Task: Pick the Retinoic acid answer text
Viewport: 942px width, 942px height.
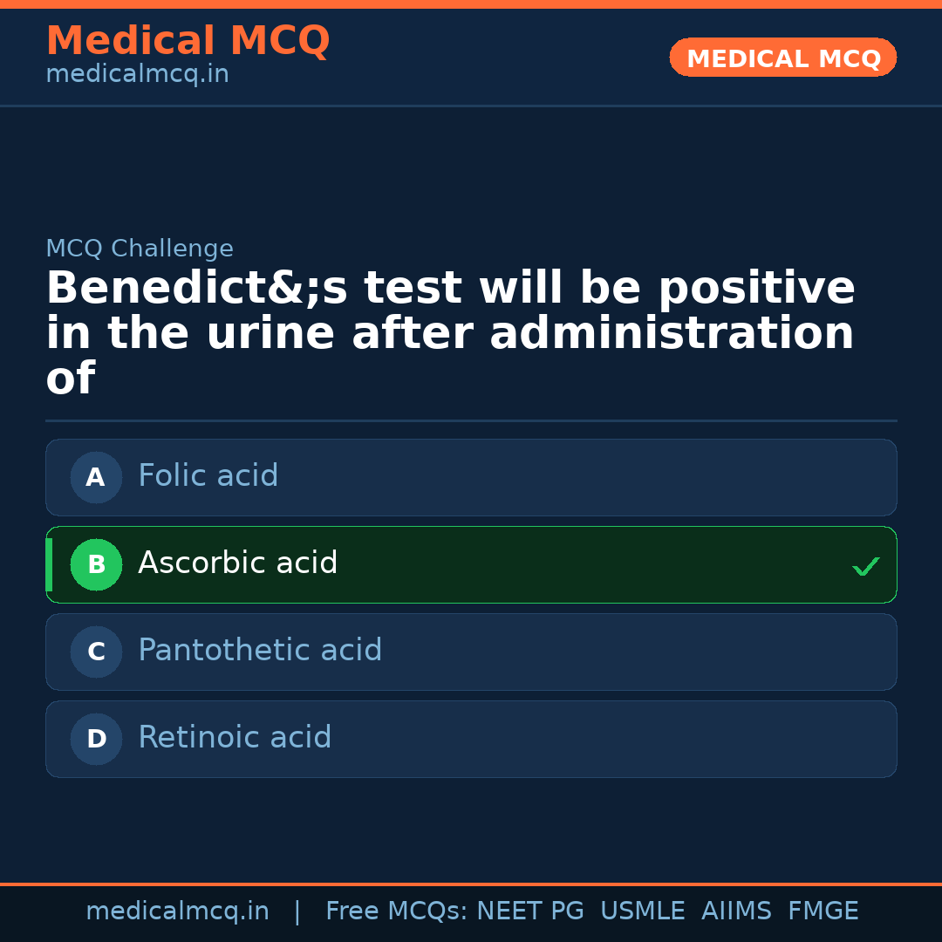Action: click(x=235, y=738)
